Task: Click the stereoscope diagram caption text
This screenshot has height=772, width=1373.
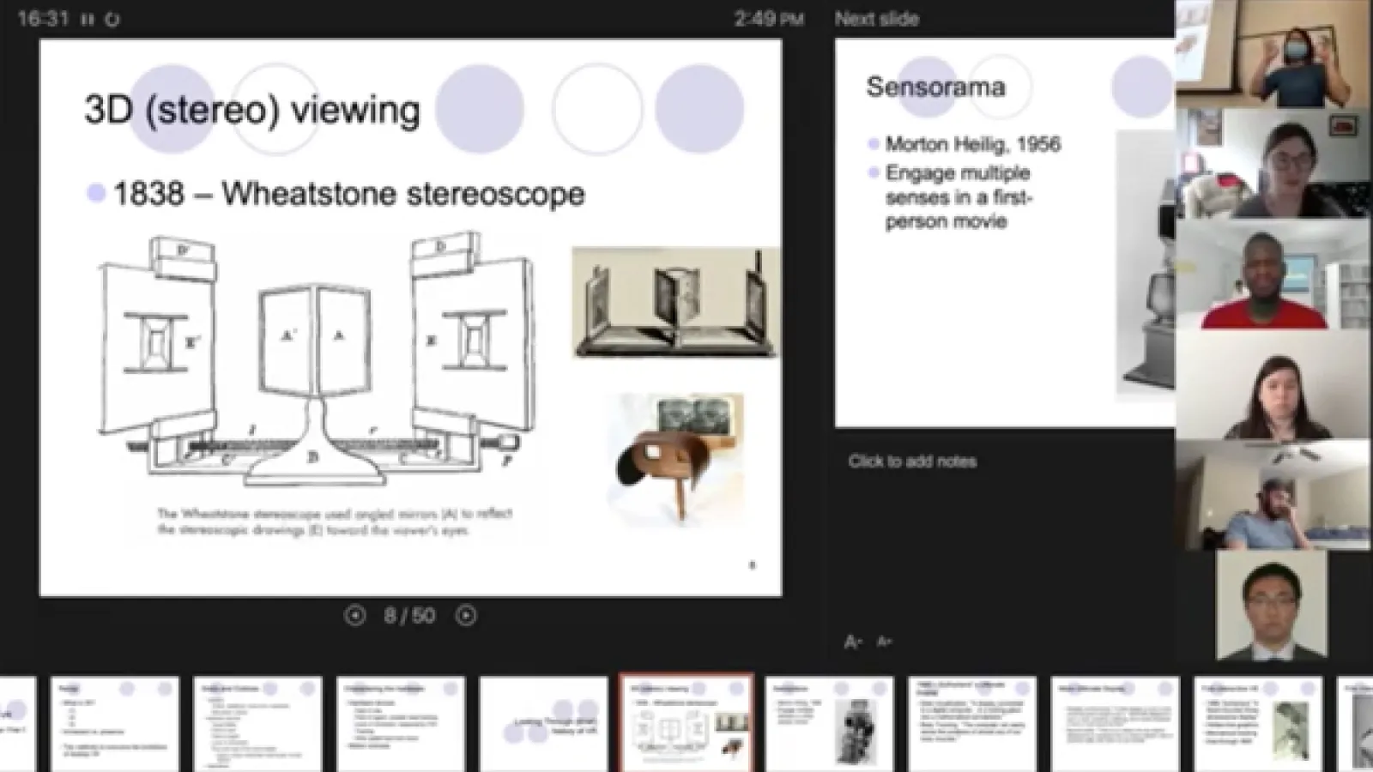Action: coord(335,522)
